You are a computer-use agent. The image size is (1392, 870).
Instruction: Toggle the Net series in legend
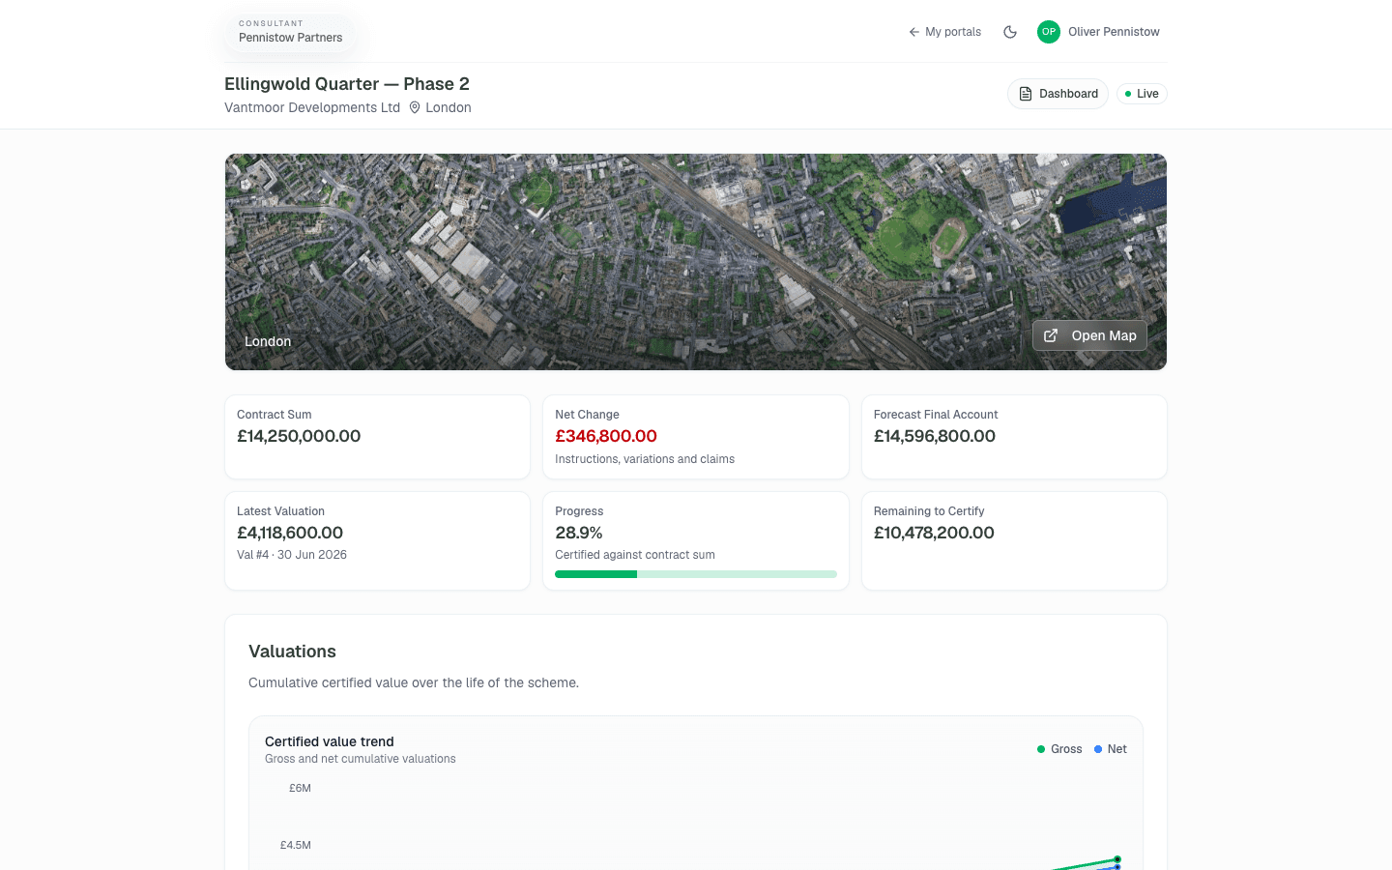point(1111,749)
